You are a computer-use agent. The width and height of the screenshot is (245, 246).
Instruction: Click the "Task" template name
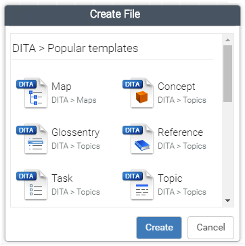click(x=62, y=178)
